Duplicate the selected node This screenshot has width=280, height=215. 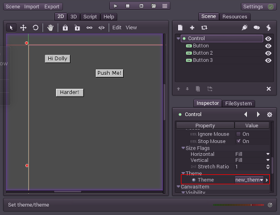tap(198, 89)
